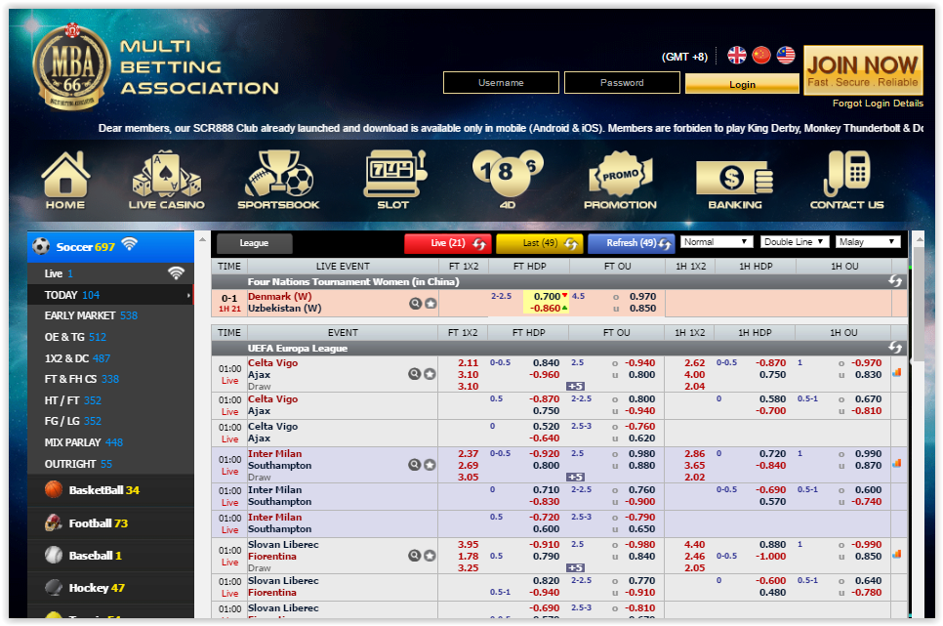Favorite the Celta Vigo vs Ajax match
The height and width of the screenshot is (626, 943).
pos(430,374)
